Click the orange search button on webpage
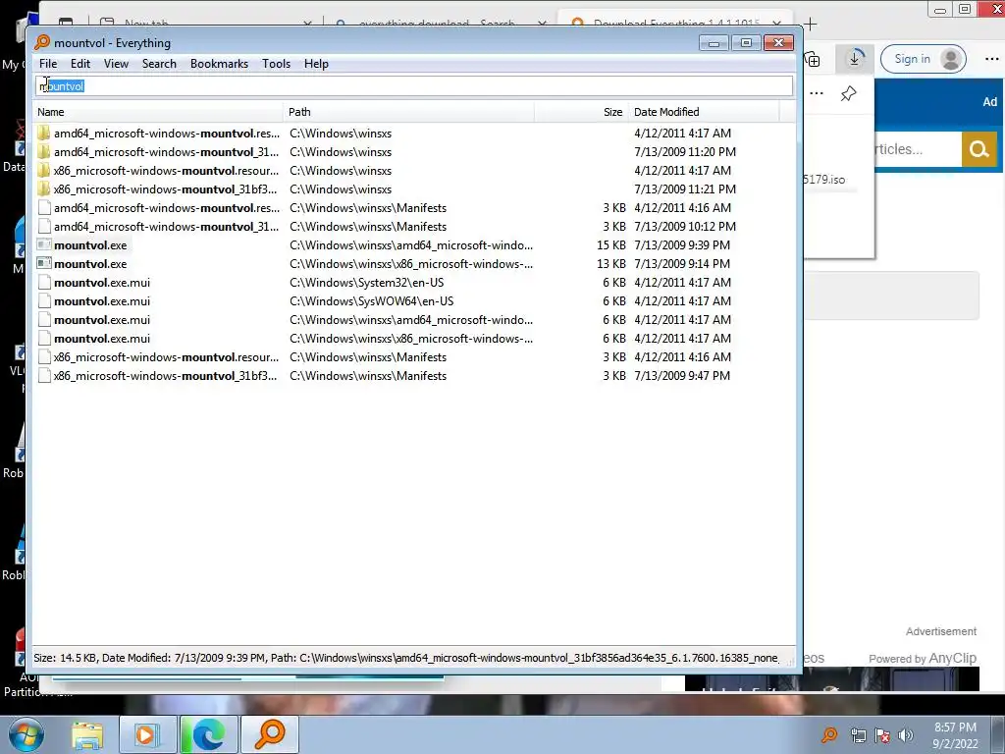The image size is (1005, 754). click(979, 149)
